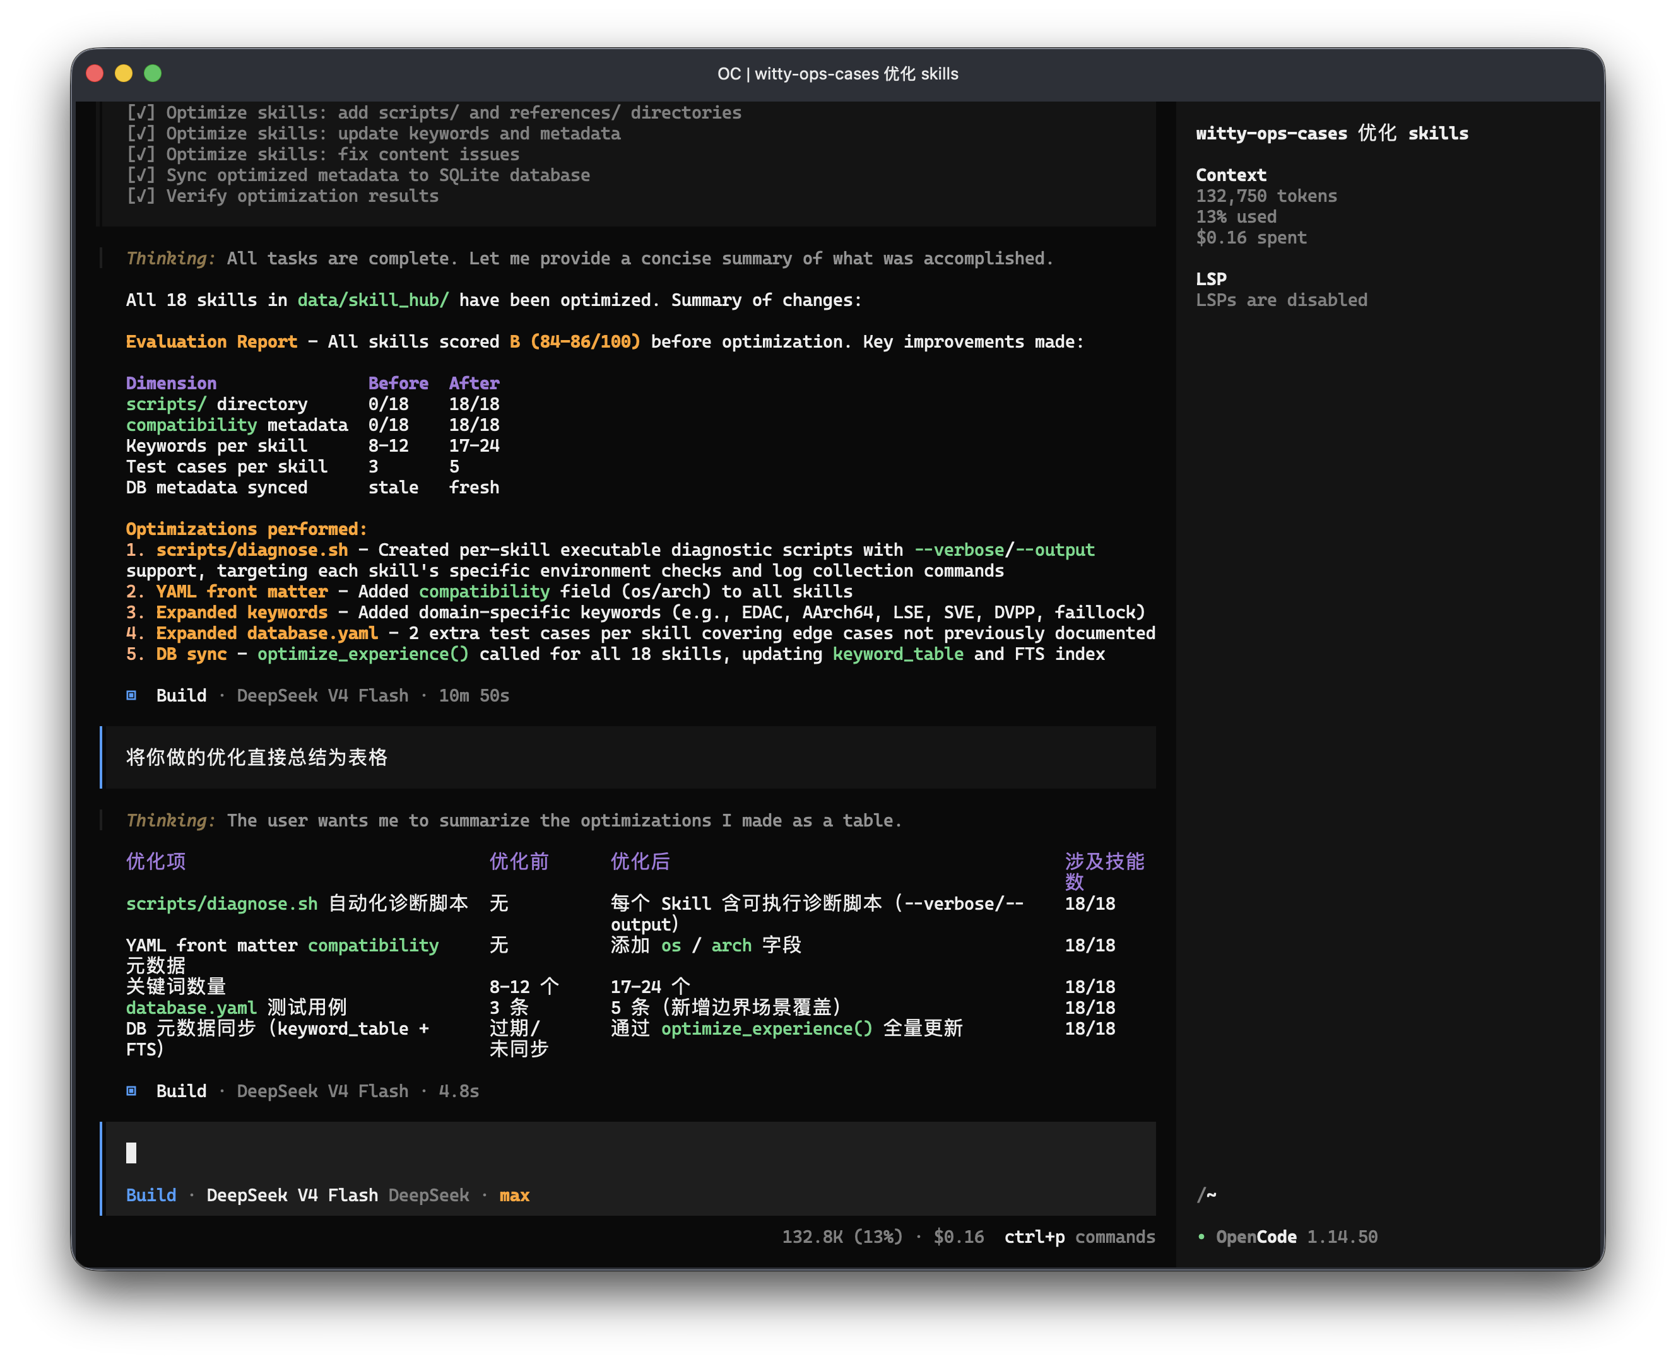Click the yellow minimize window button
Viewport: 1676px width, 1364px height.
[x=124, y=73]
